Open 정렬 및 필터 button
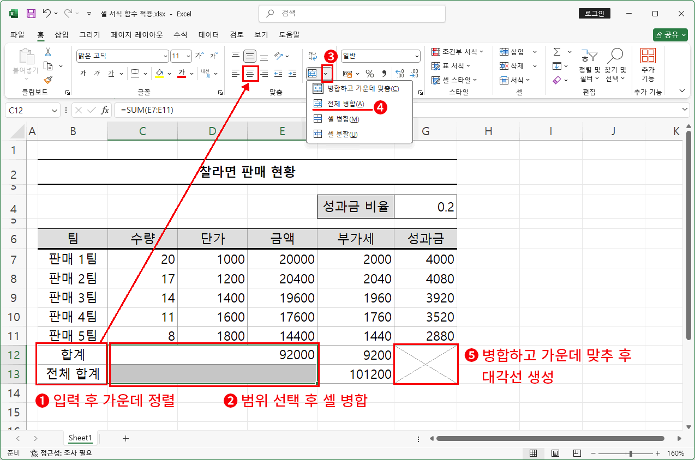 (x=589, y=64)
